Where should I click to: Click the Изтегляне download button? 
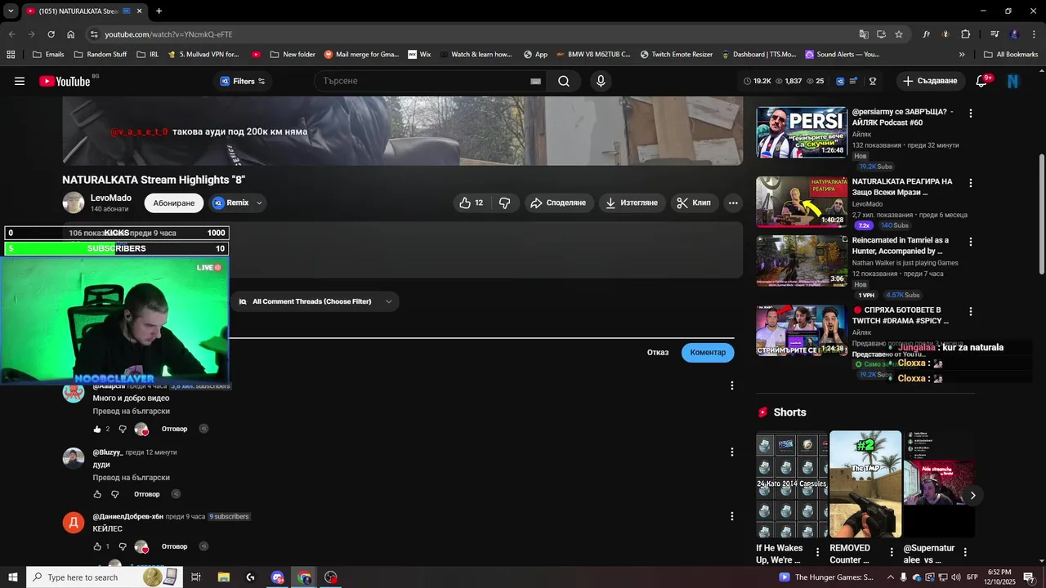click(x=633, y=203)
